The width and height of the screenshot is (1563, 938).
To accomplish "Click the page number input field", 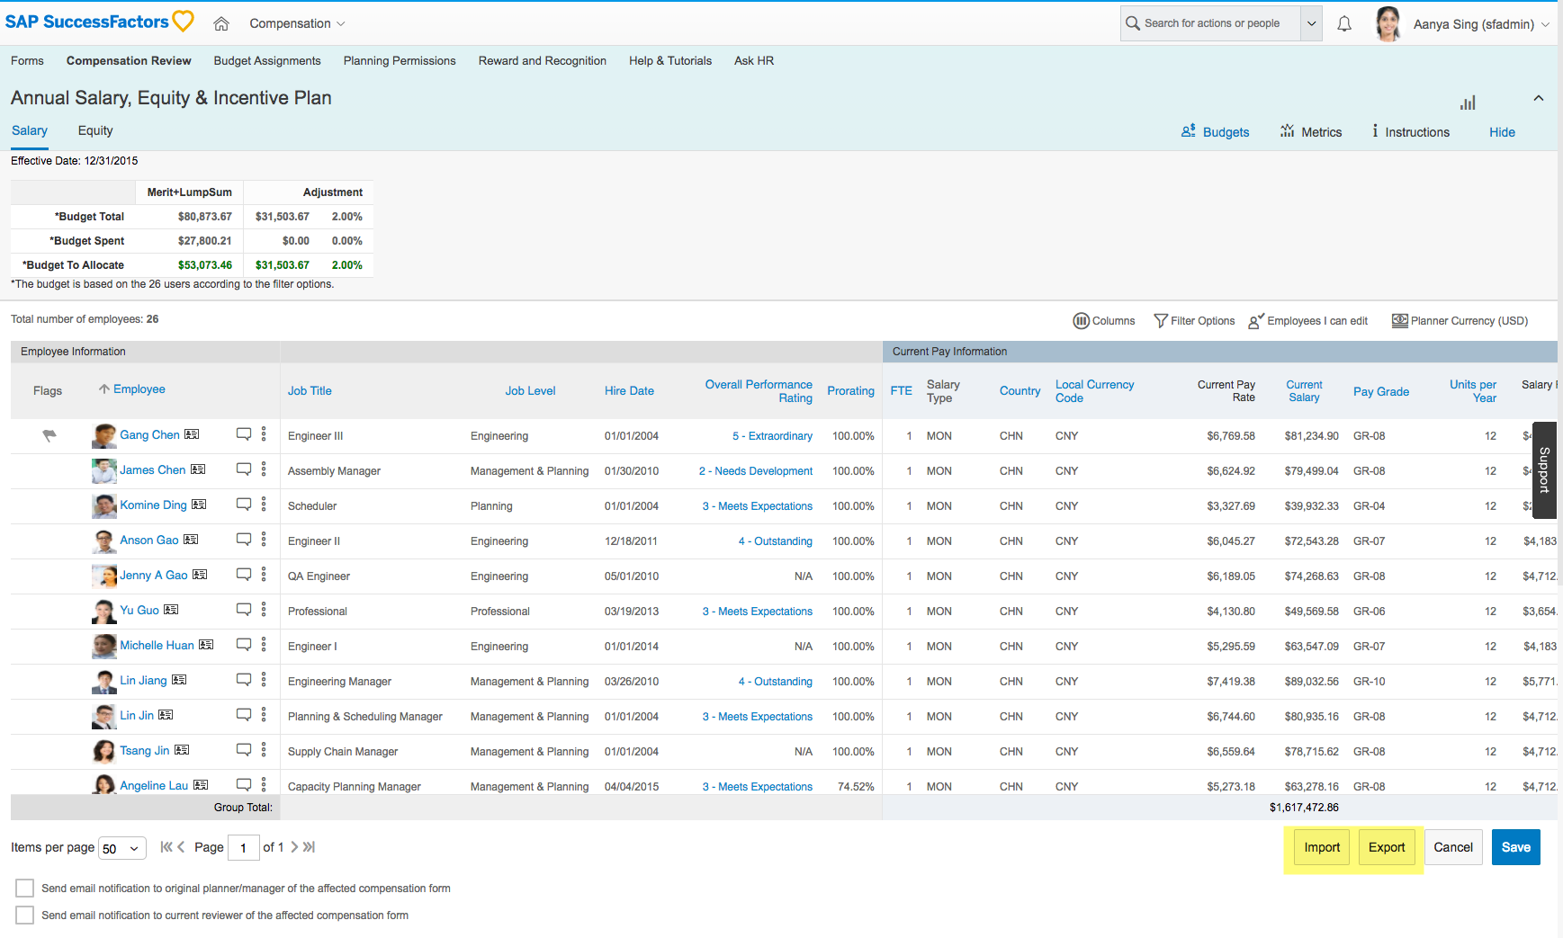I will [243, 848].
